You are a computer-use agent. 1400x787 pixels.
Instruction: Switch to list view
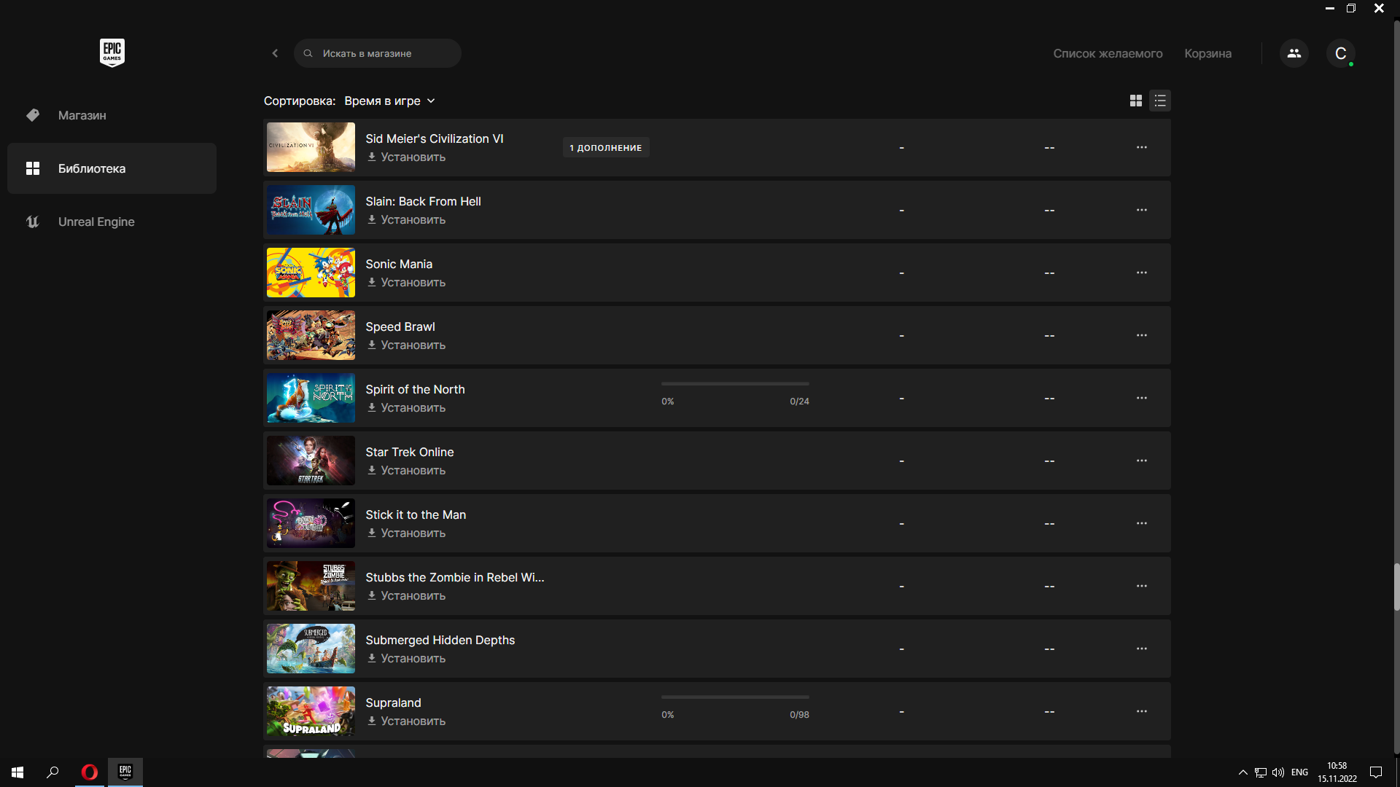[x=1160, y=101]
